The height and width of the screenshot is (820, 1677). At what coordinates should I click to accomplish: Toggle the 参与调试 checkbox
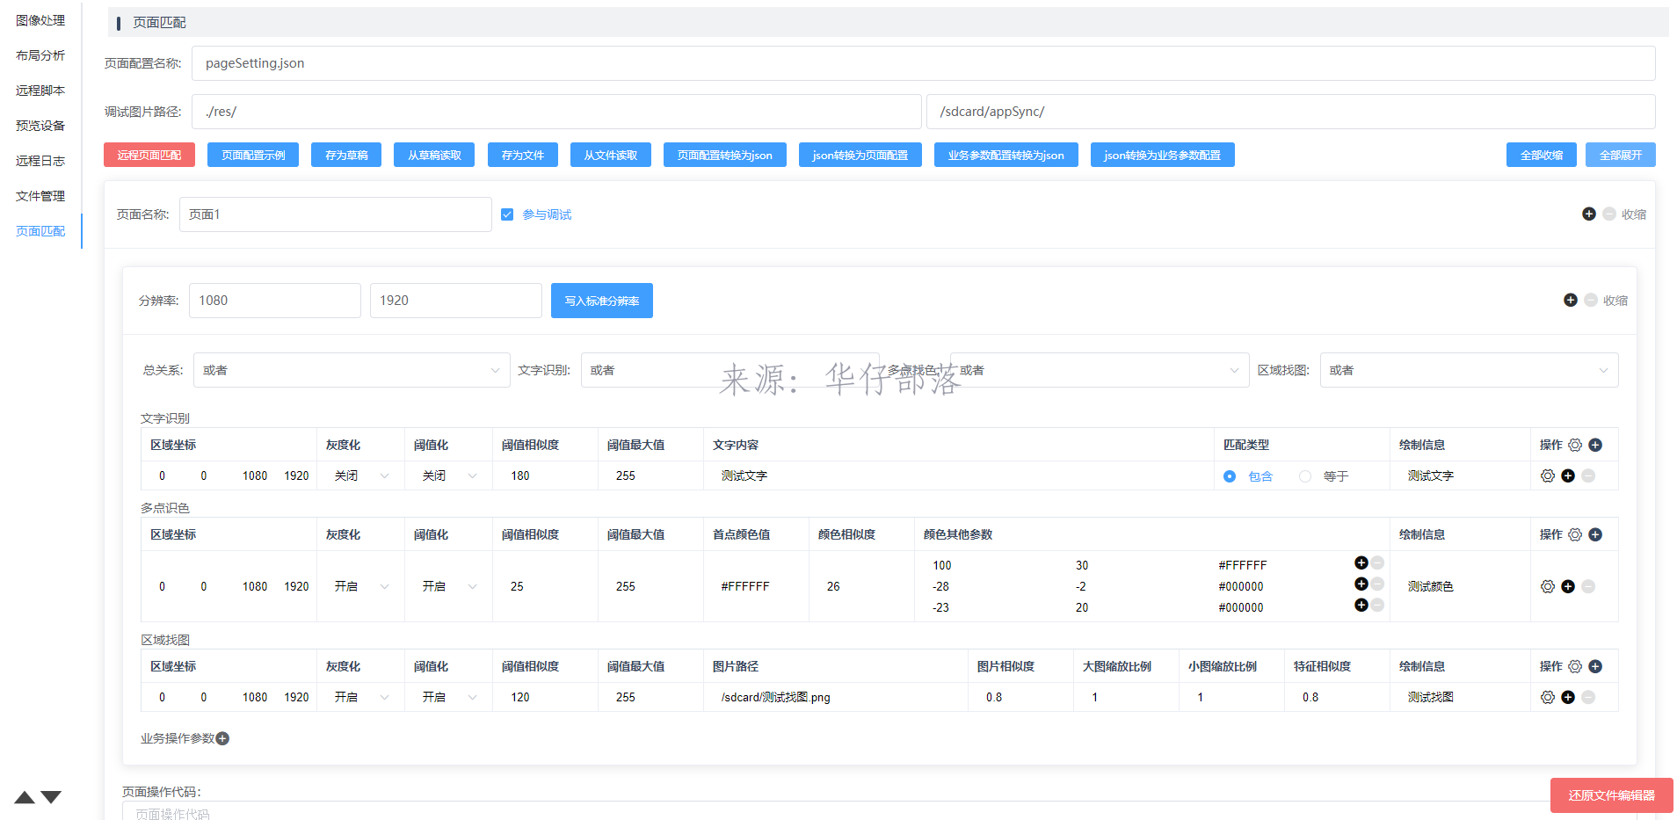(507, 214)
